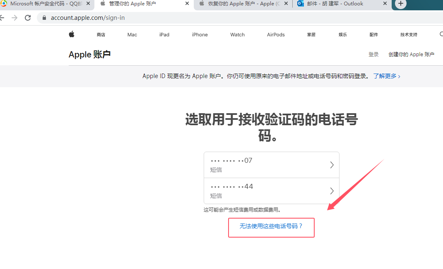This screenshot has height=269, width=443.
Task: Switch to the 管理你的 Apple 账户 tab
Action: (x=144, y=4)
